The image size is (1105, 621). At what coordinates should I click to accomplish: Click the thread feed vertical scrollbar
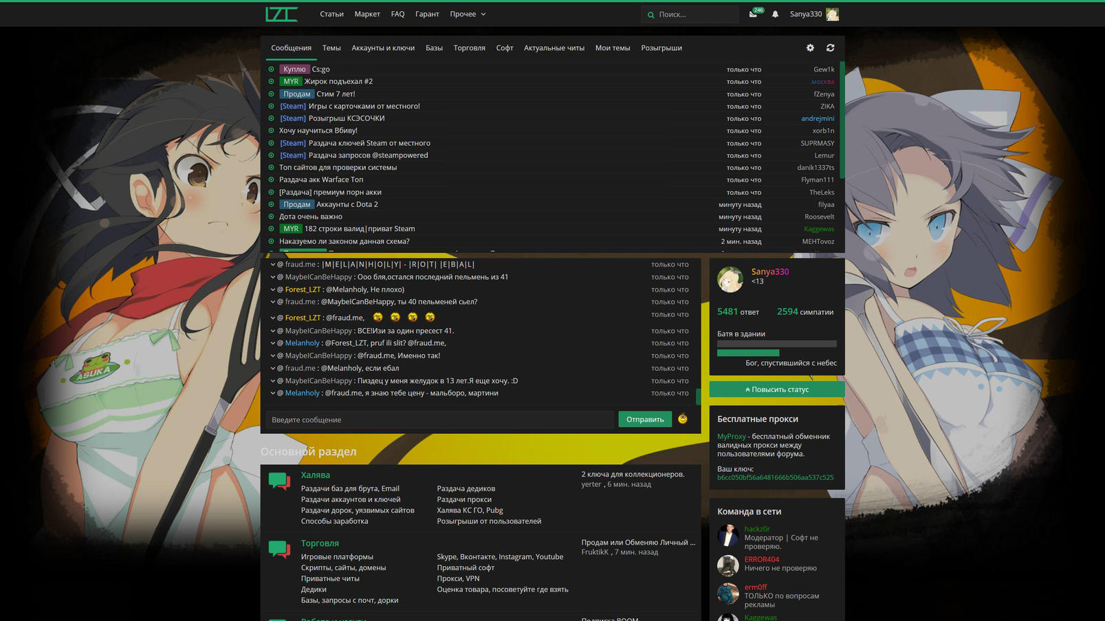[842, 120]
